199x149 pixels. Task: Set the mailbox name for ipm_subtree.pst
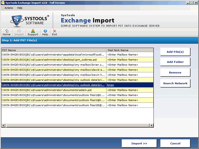[130, 60]
